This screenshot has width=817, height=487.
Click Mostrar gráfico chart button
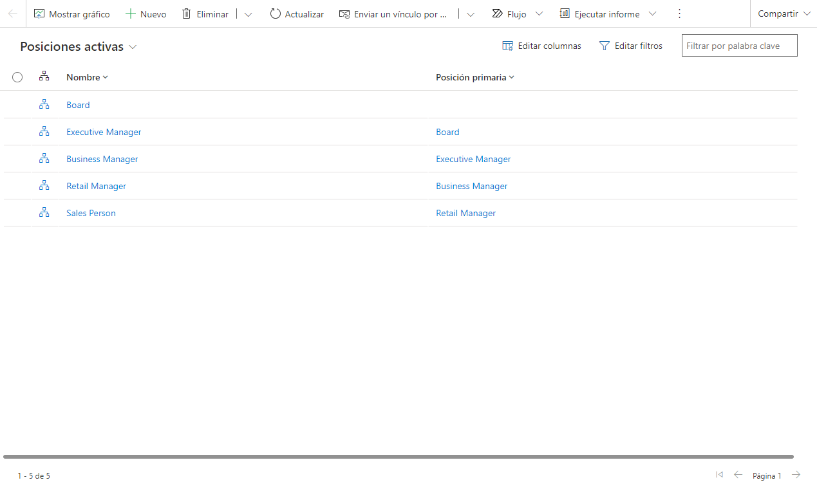click(x=72, y=14)
